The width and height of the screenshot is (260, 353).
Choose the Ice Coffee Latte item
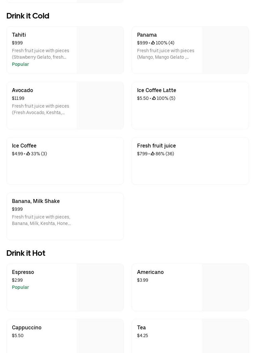(x=157, y=90)
